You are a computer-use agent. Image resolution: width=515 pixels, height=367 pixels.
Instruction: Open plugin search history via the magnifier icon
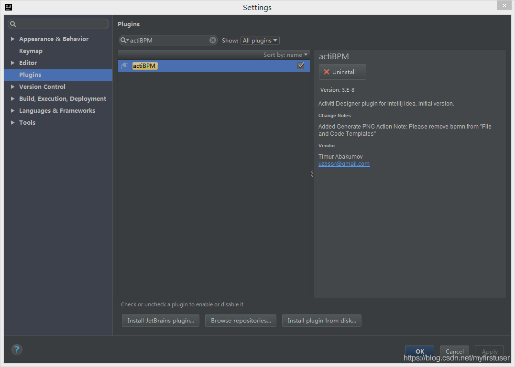124,40
